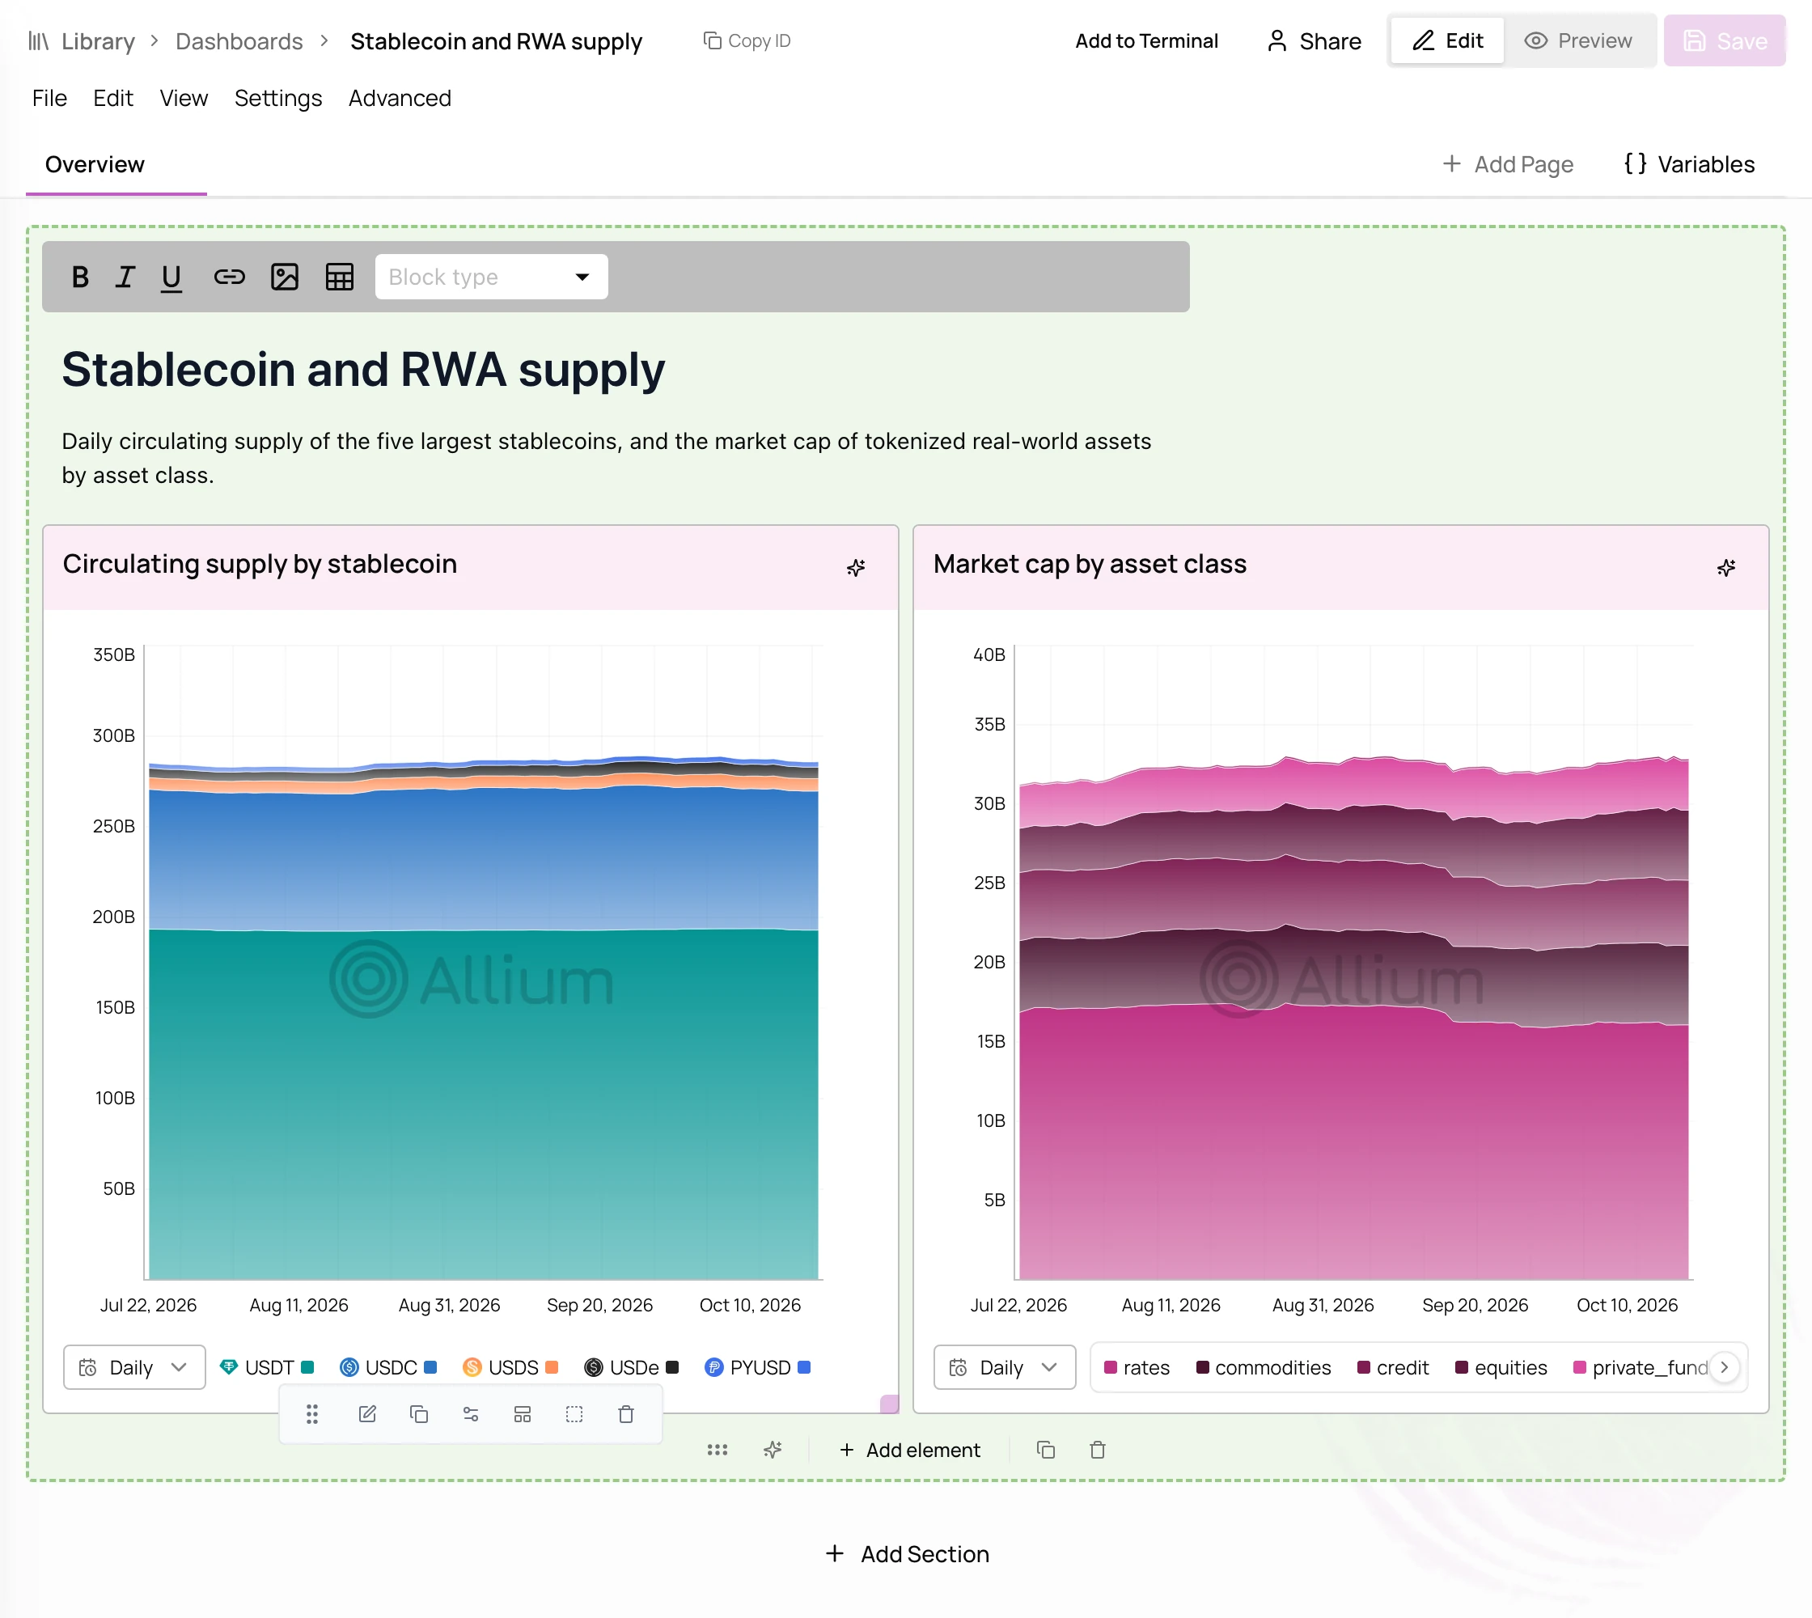
Task: Click drag handle in element toolbar
Action: pyautogui.click(x=312, y=1414)
